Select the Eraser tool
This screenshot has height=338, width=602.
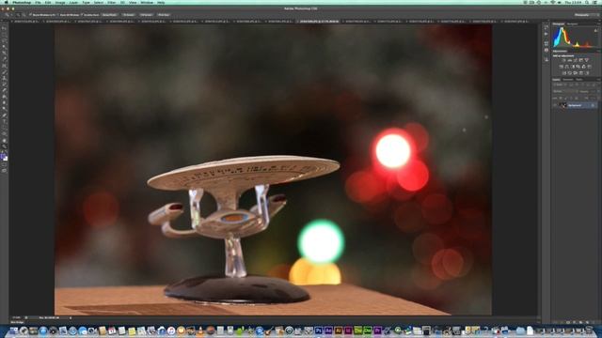point(5,91)
